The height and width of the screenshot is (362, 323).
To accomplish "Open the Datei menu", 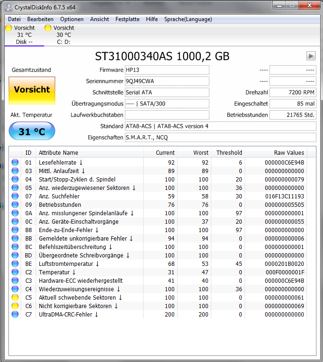I will point(14,19).
